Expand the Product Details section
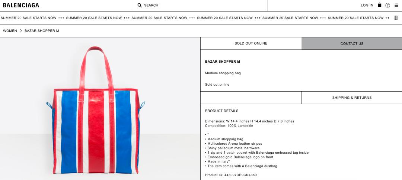The height and width of the screenshot is (180, 402). point(221,111)
